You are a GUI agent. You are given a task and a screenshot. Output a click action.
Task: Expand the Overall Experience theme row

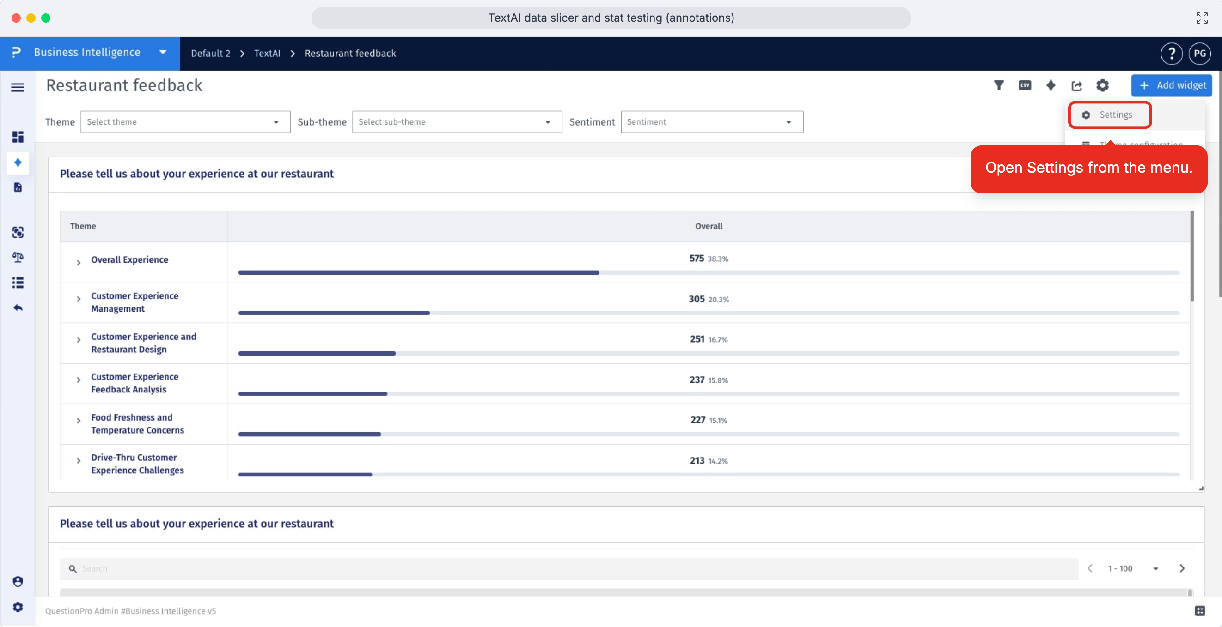pyautogui.click(x=79, y=263)
